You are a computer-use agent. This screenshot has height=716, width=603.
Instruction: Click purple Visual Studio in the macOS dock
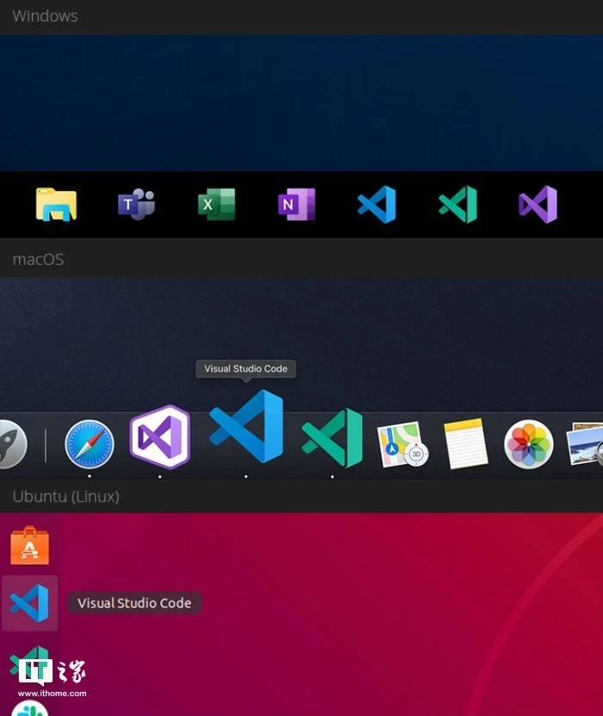click(159, 437)
